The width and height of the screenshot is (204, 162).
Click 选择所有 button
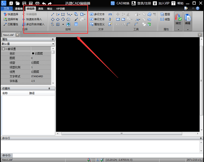11,19
